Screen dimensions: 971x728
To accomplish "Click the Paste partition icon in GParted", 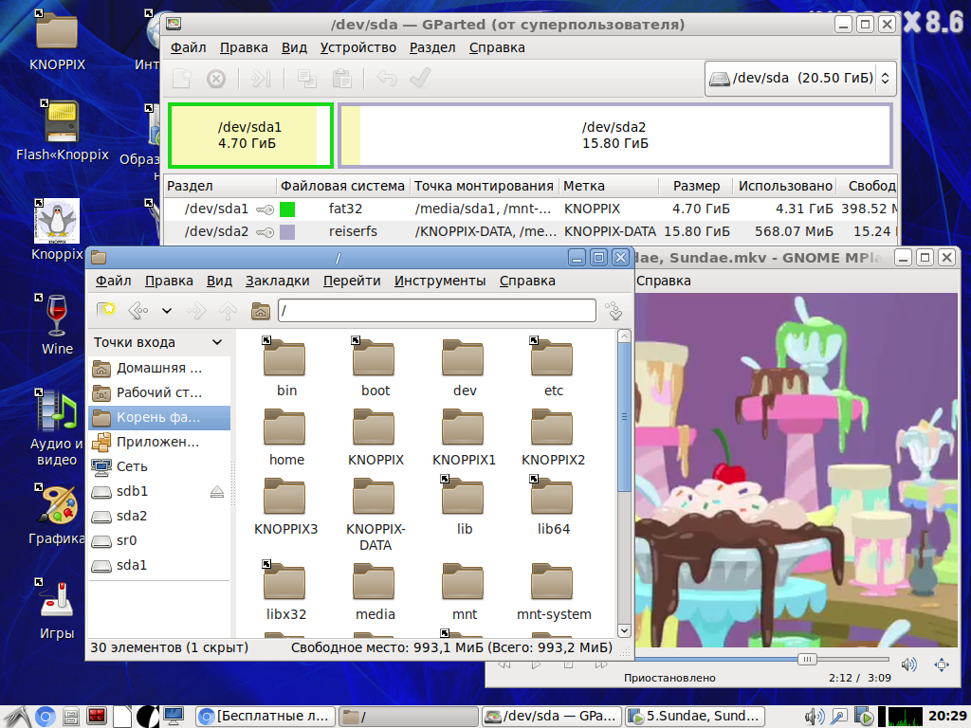I will coord(341,79).
